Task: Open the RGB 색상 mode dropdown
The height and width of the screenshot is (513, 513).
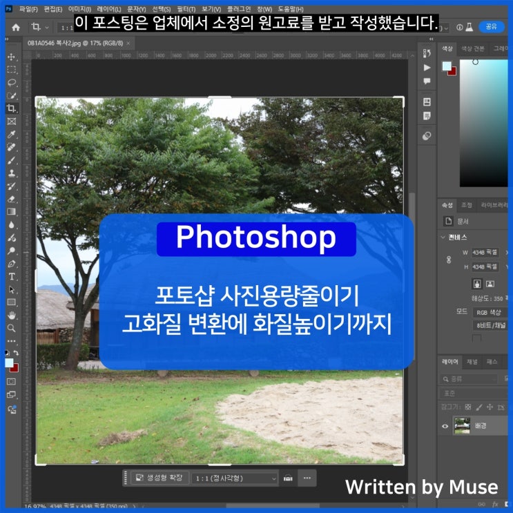Action: (x=490, y=313)
